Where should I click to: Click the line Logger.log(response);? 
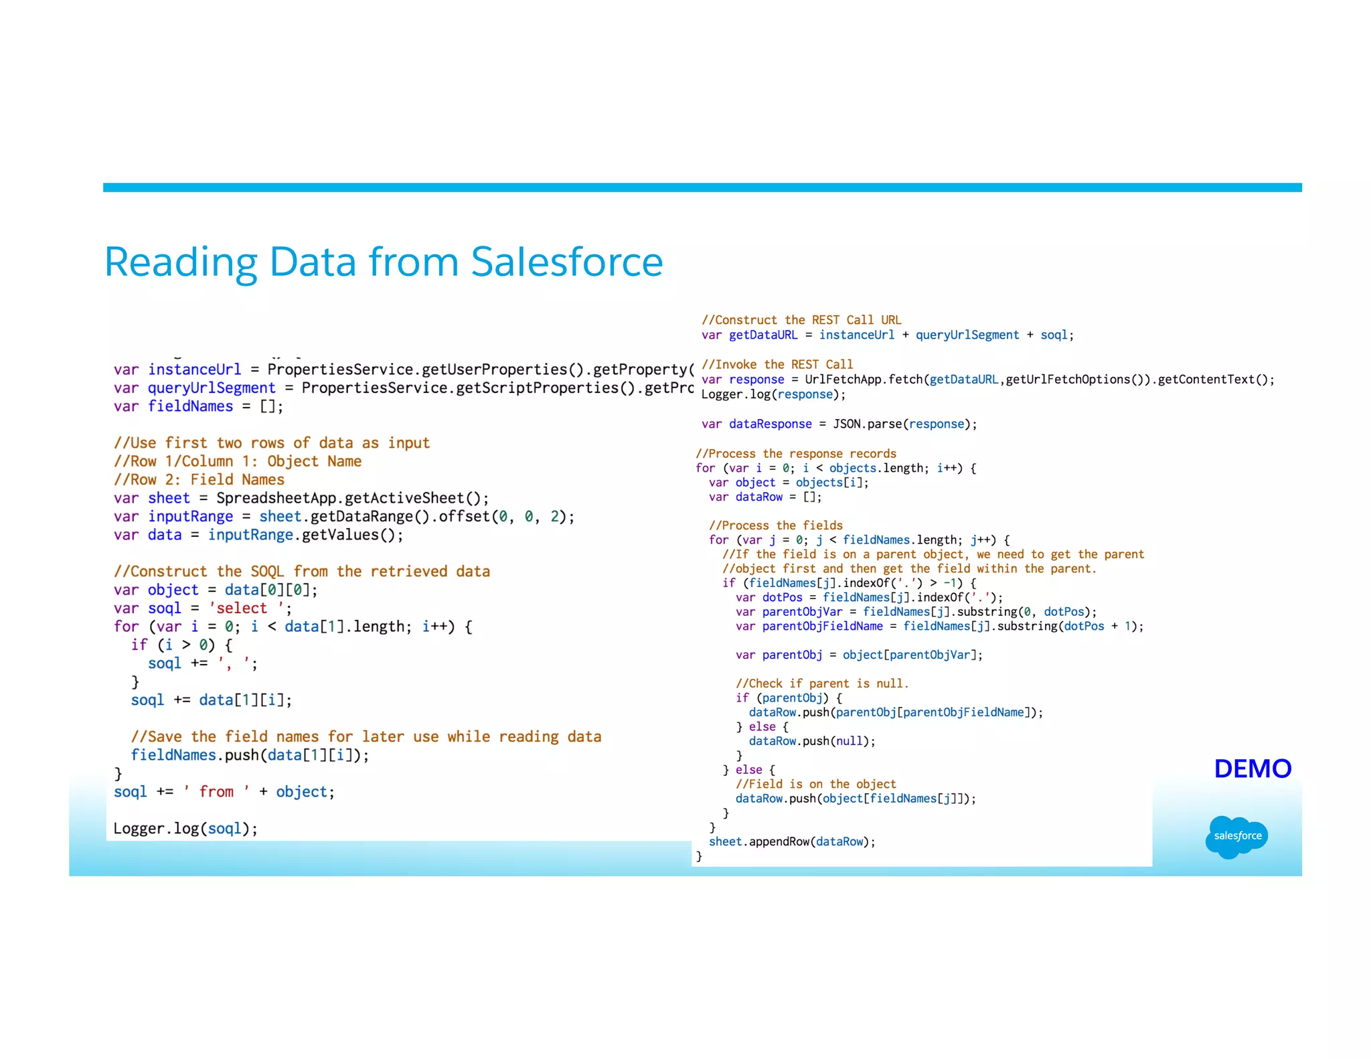[x=773, y=394]
